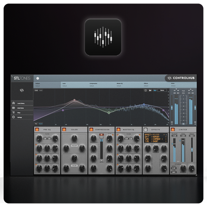Click the Settings gear icon in sidebar
Image resolution: width=207 pixels, height=207 pixels.
click(x=13, y=117)
